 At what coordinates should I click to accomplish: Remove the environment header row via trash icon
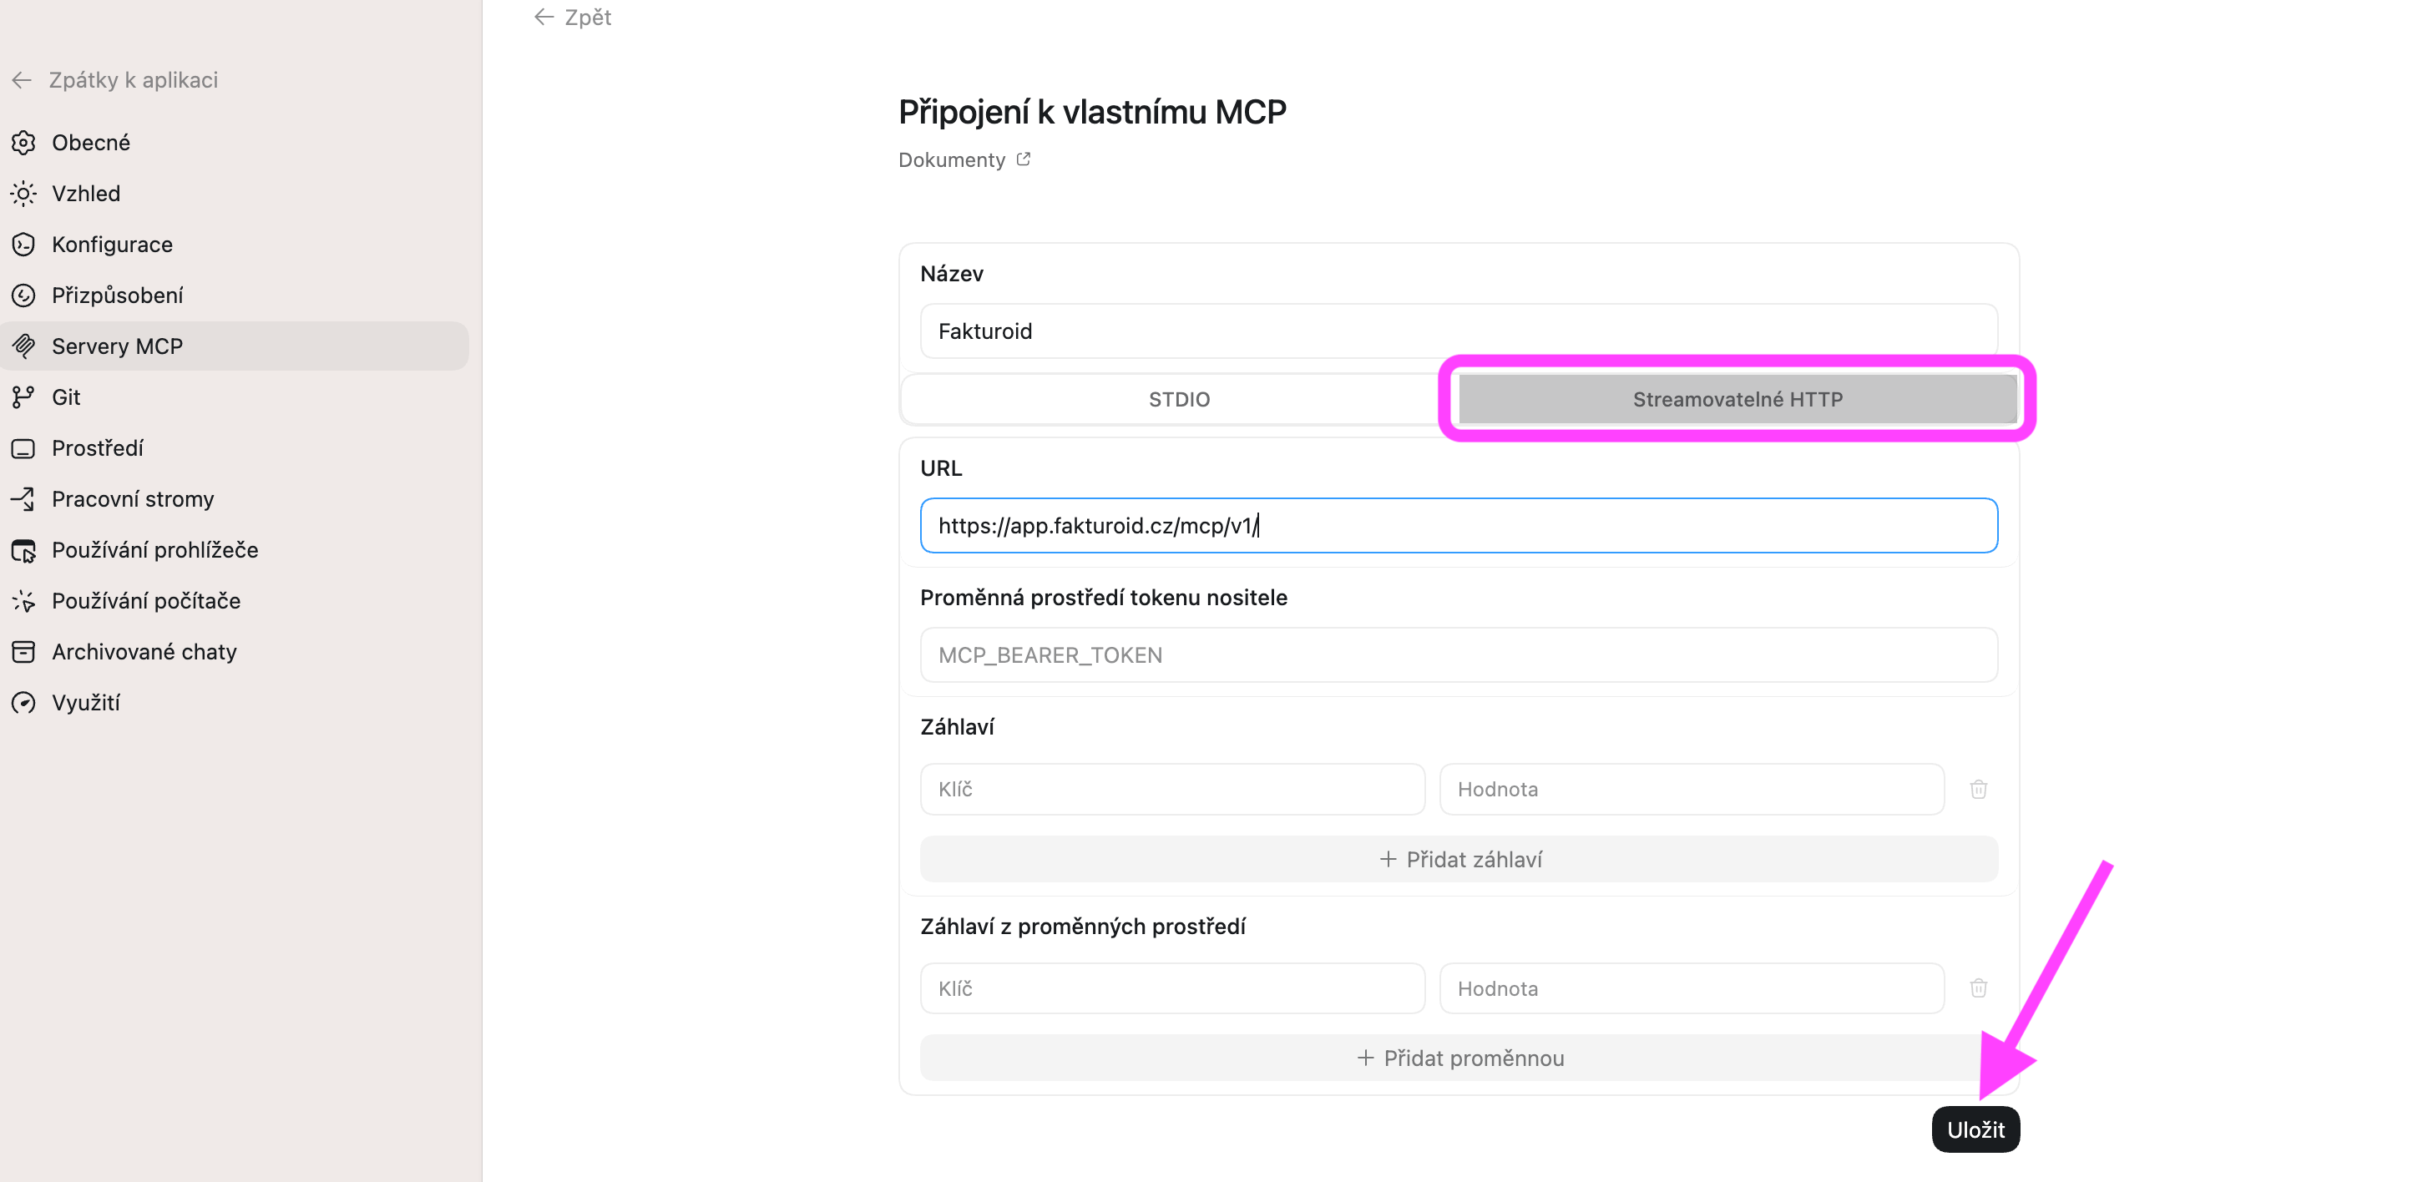point(1977,988)
